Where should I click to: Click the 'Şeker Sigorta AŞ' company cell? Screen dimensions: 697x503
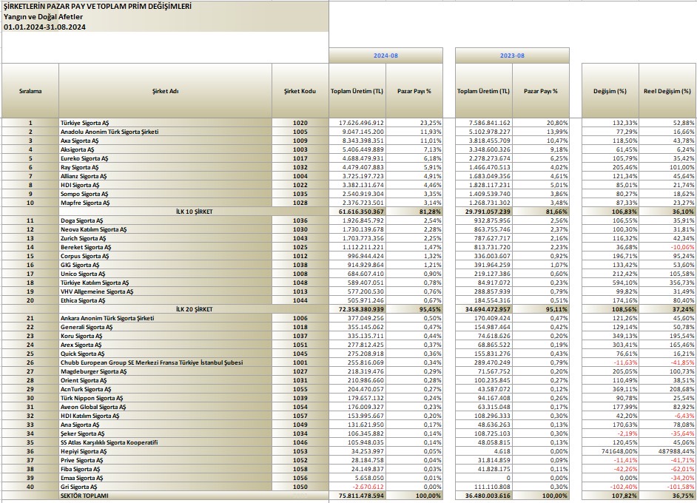point(165,433)
